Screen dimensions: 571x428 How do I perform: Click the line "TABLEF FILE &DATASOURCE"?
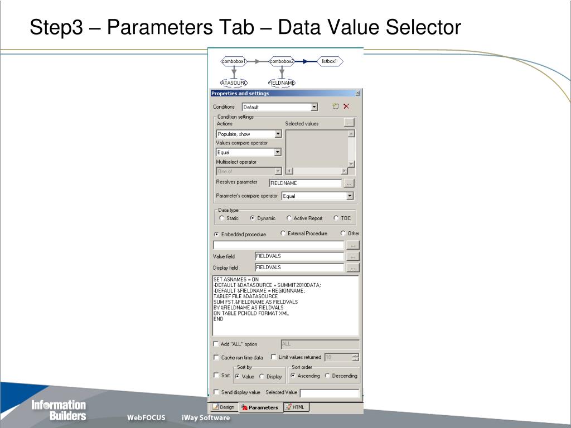[x=246, y=296]
